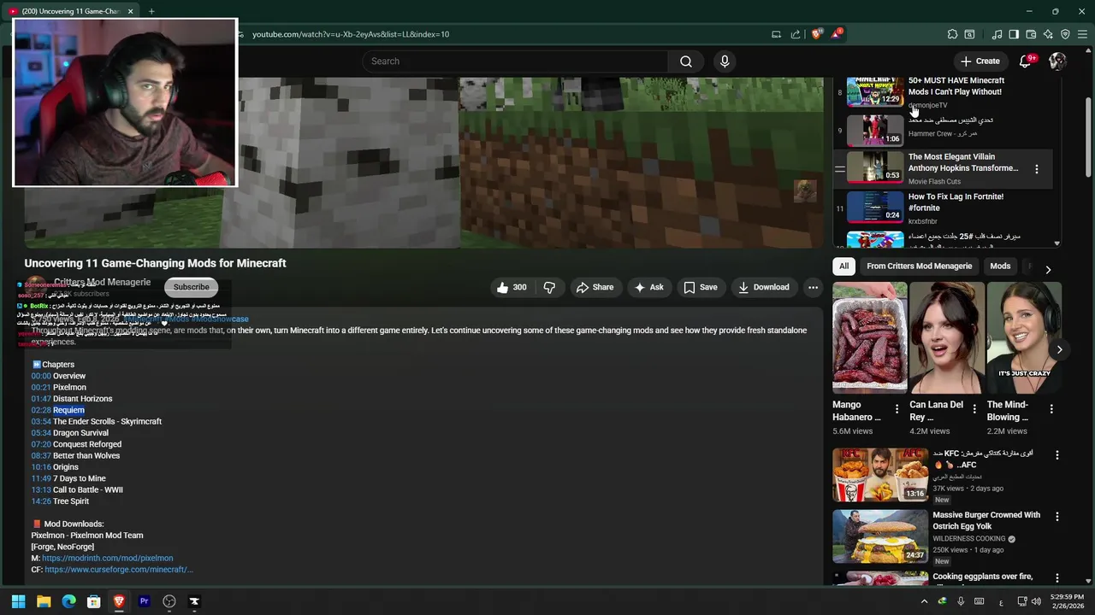Close the Uncovering 11 Game-Changing tab
Screen dimensions: 1095x615
tap(131, 11)
